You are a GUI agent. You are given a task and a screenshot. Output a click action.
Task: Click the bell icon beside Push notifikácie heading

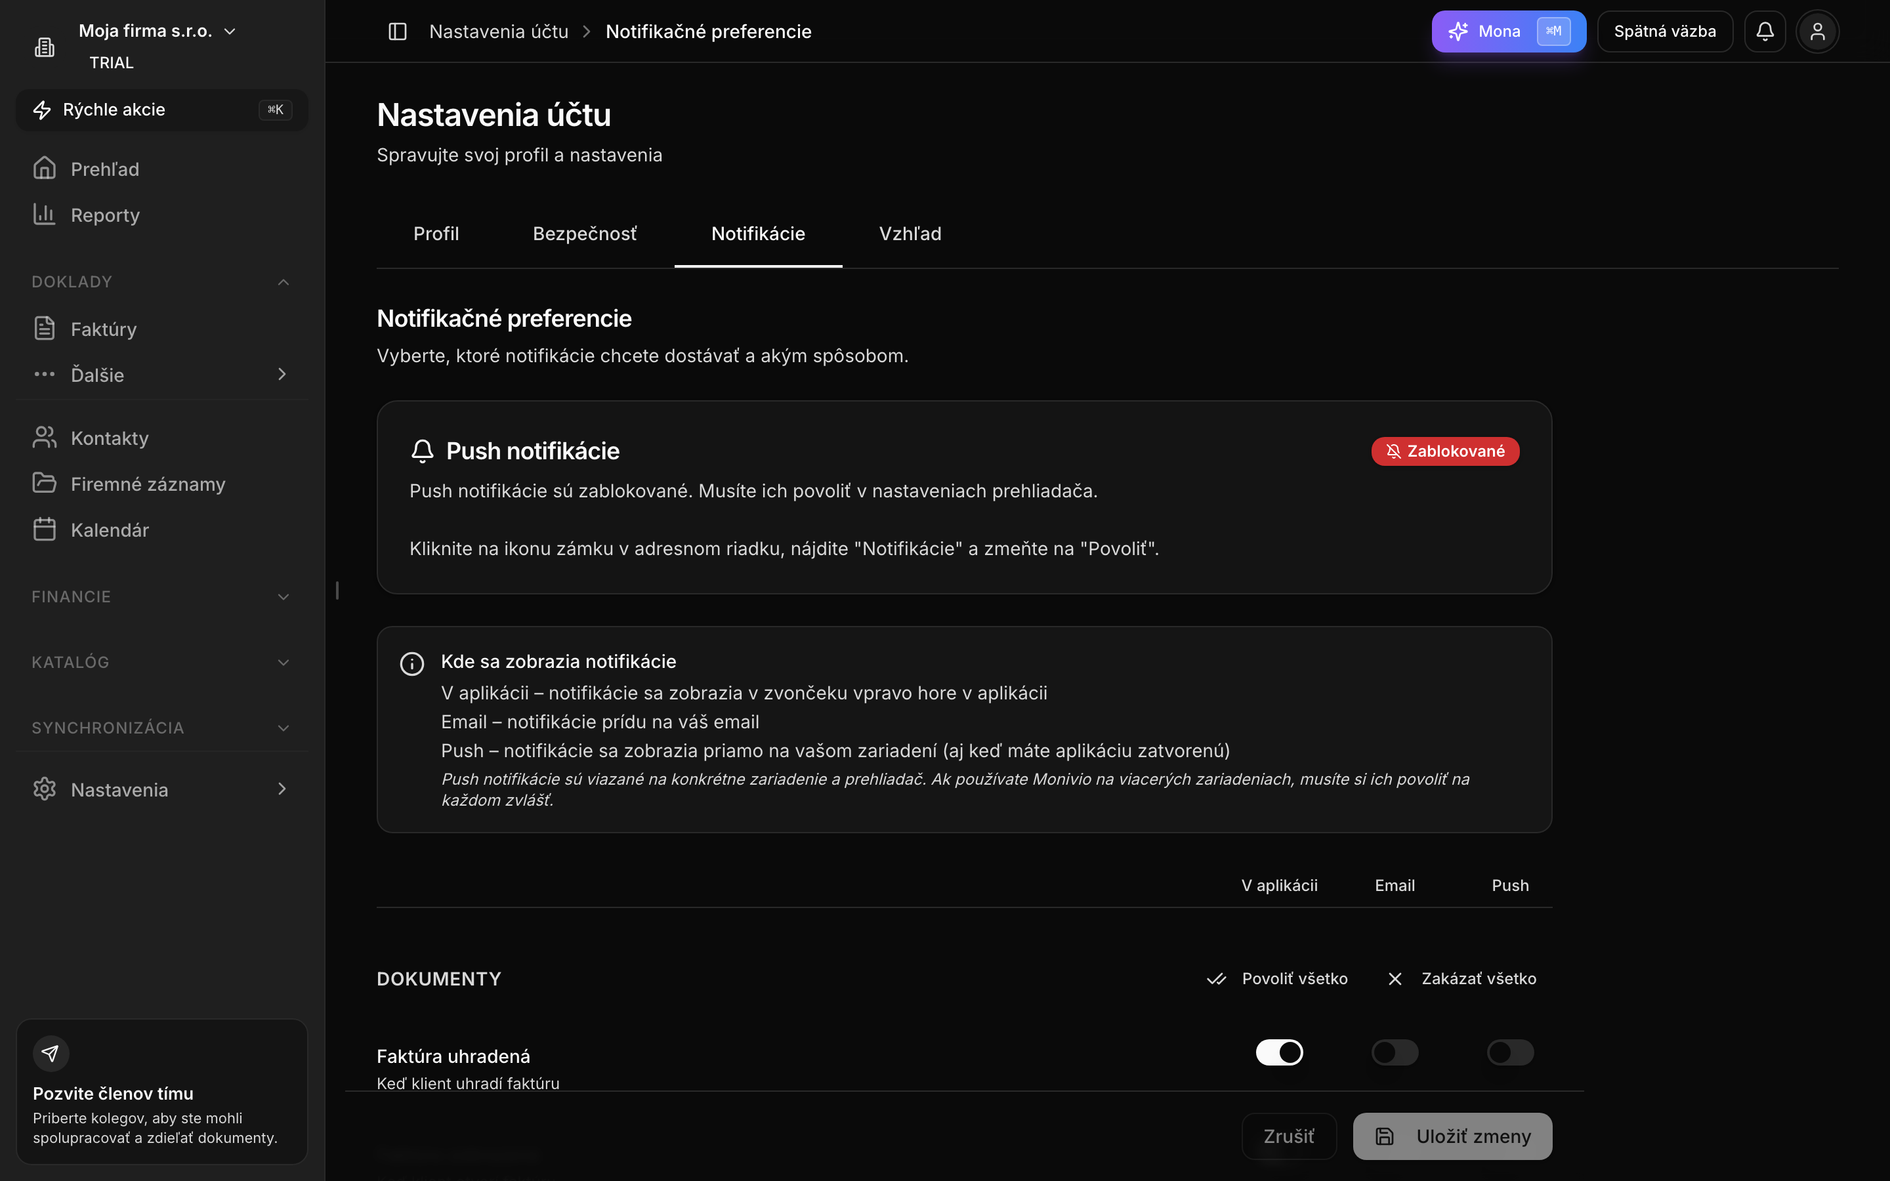tap(423, 451)
